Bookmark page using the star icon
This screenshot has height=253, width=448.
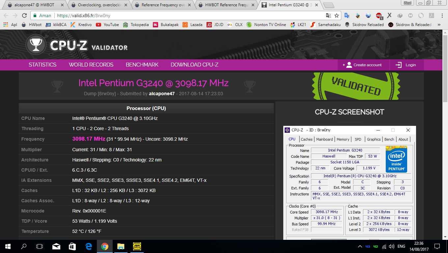(337, 15)
